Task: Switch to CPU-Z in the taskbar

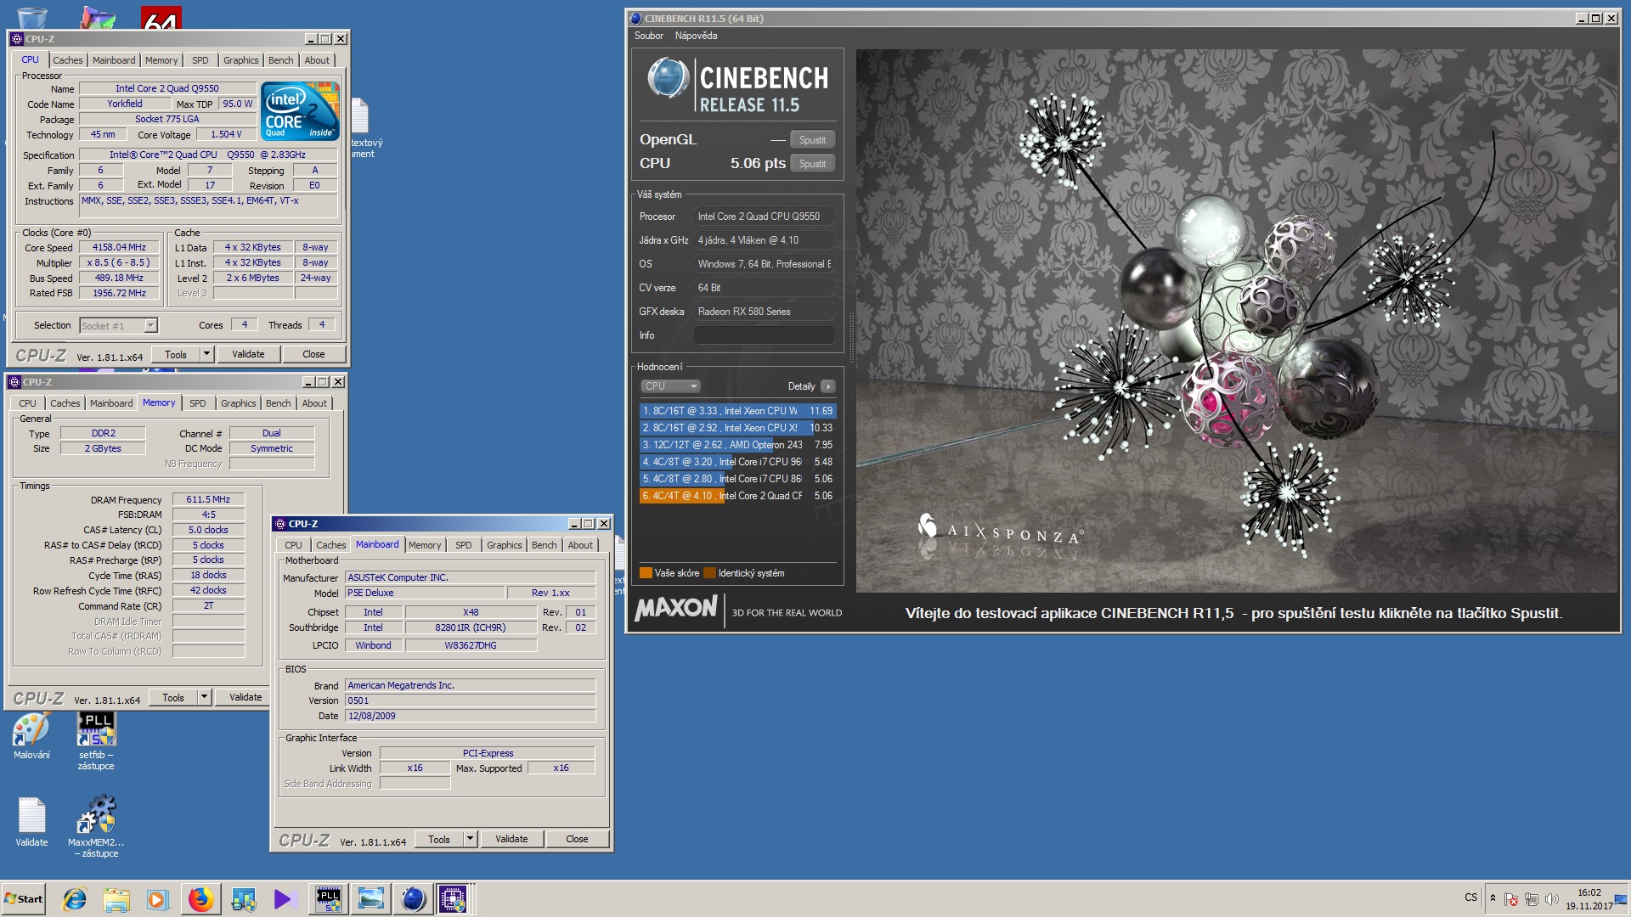Action: pos(454,898)
